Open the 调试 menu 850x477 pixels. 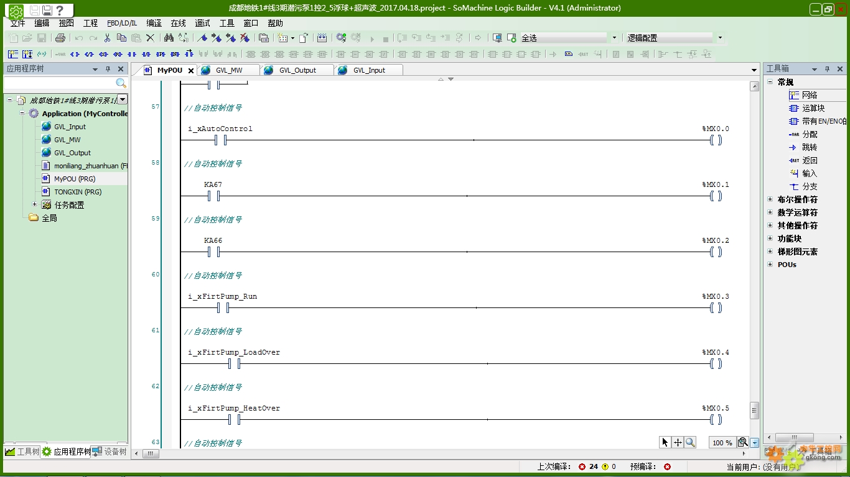(x=202, y=23)
